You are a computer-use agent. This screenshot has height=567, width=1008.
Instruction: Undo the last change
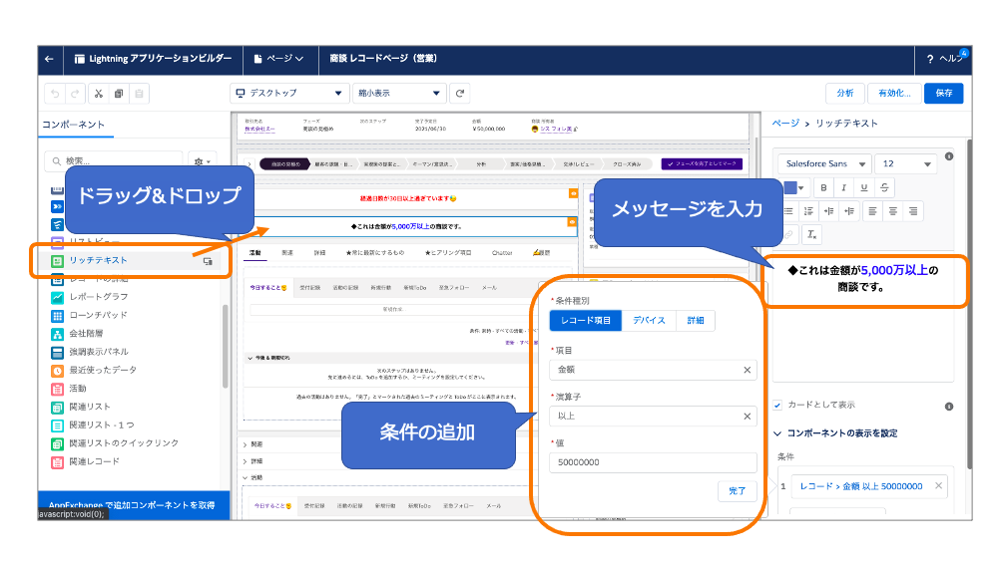pyautogui.click(x=55, y=94)
